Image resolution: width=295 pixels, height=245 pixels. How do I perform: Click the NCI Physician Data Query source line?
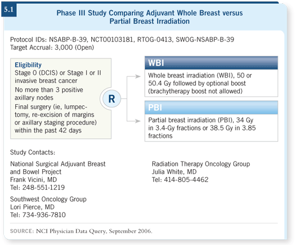tap(81, 231)
